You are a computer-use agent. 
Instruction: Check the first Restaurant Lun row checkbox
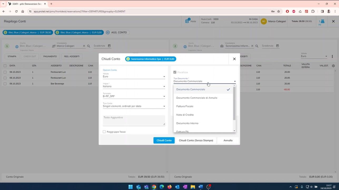point(5,72)
